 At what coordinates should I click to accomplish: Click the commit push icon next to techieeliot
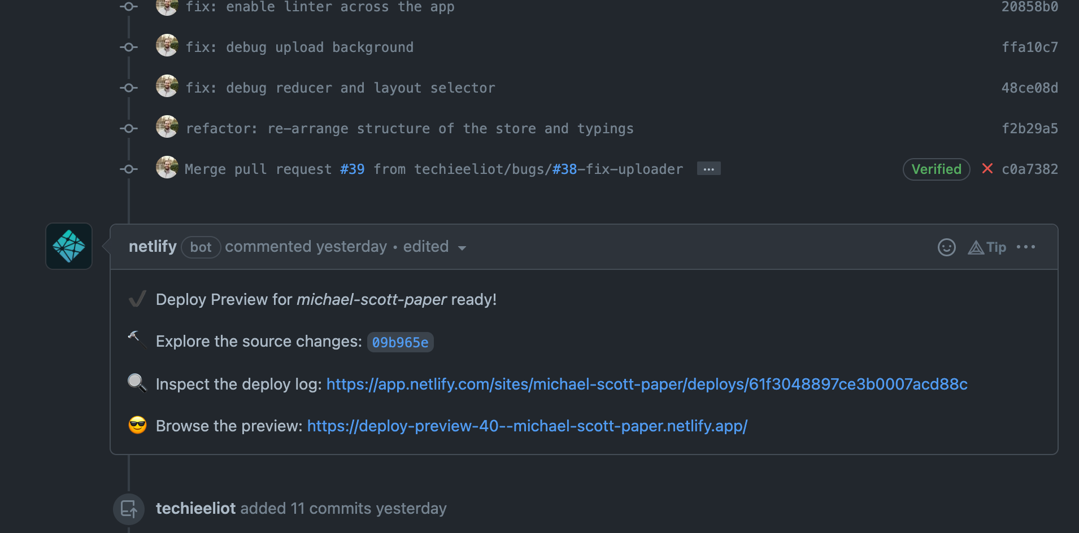[x=128, y=508]
